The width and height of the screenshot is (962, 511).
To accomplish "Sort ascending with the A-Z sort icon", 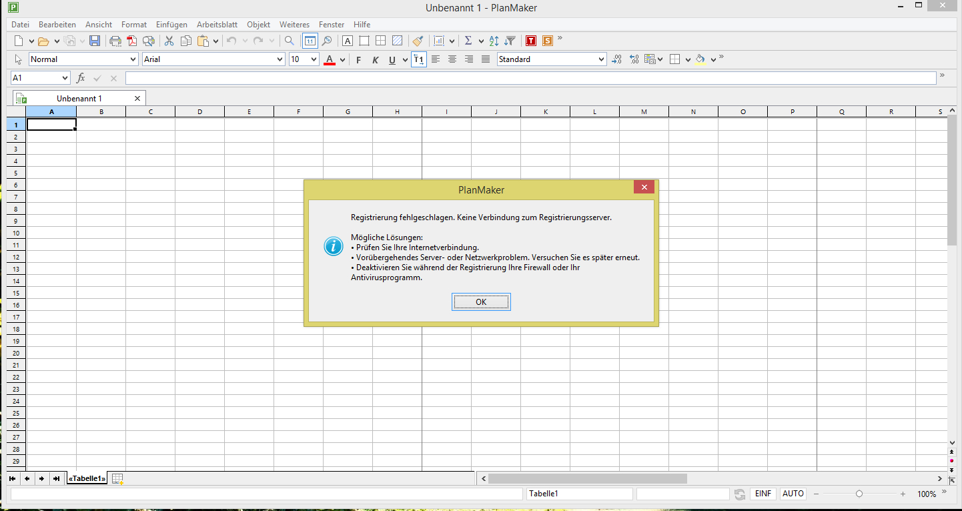I will pyautogui.click(x=494, y=41).
